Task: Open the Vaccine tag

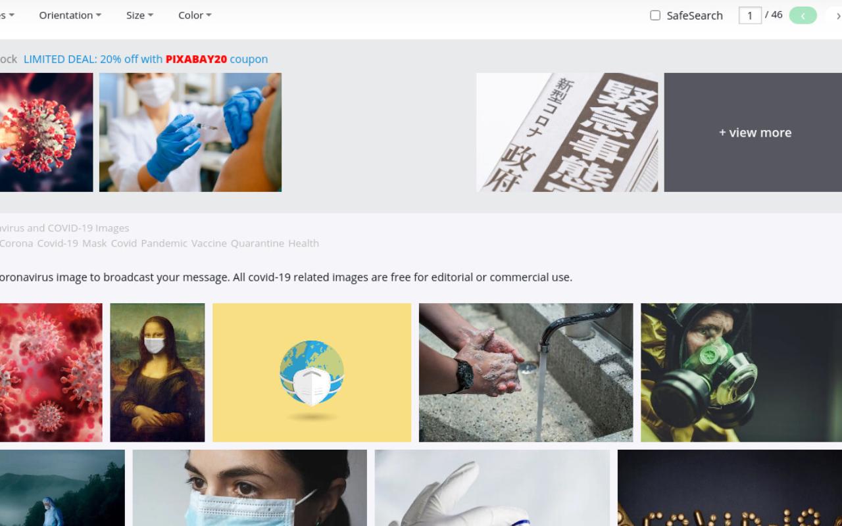Action: (209, 243)
